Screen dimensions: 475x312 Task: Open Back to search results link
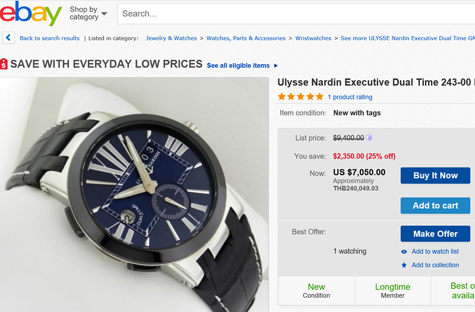[49, 38]
